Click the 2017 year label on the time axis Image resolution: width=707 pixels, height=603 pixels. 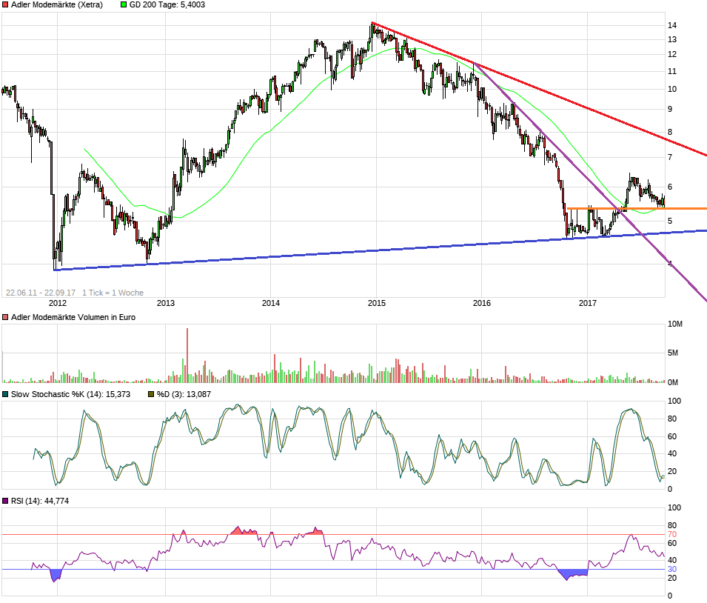click(x=588, y=302)
